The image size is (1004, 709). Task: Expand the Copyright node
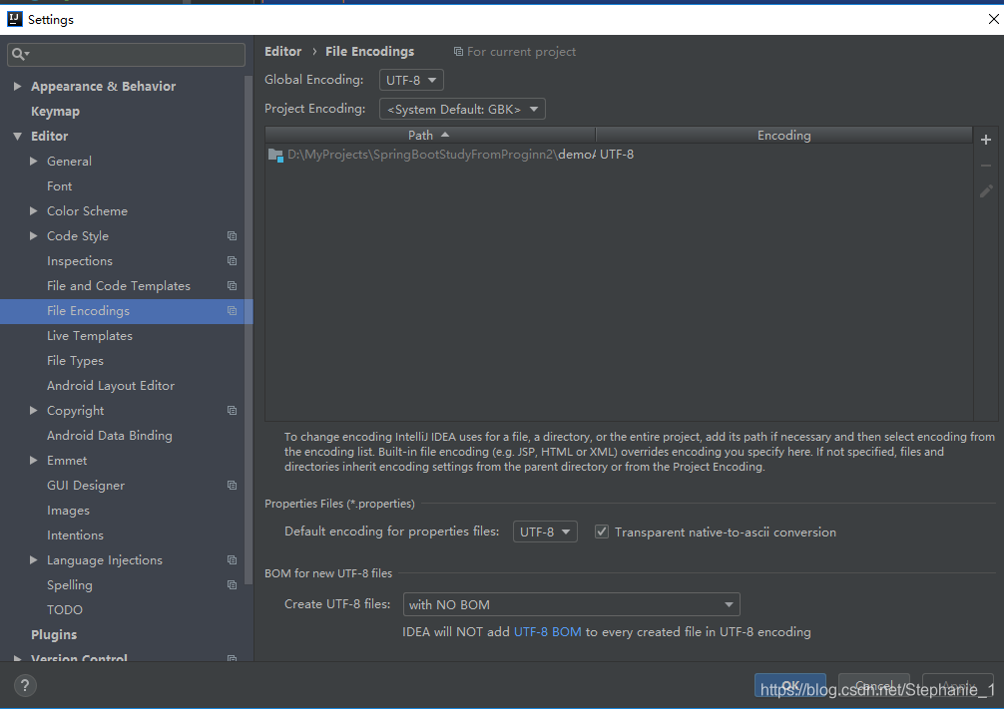[33, 410]
